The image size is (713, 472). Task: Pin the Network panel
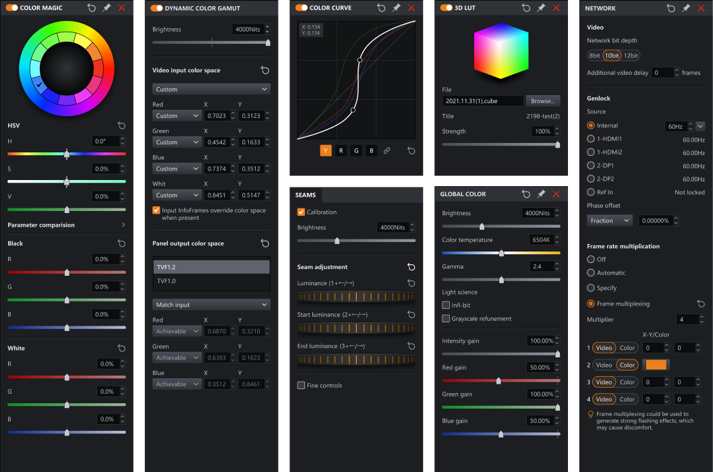pos(685,8)
